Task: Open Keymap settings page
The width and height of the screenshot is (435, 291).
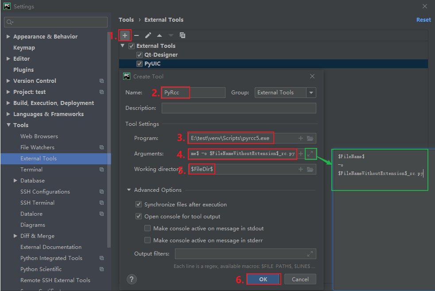Action: pyautogui.click(x=24, y=48)
